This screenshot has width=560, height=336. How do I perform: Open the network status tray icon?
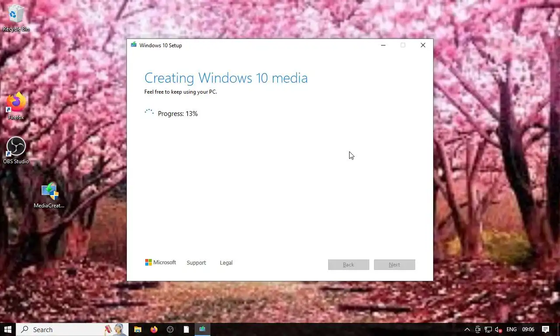(488, 329)
